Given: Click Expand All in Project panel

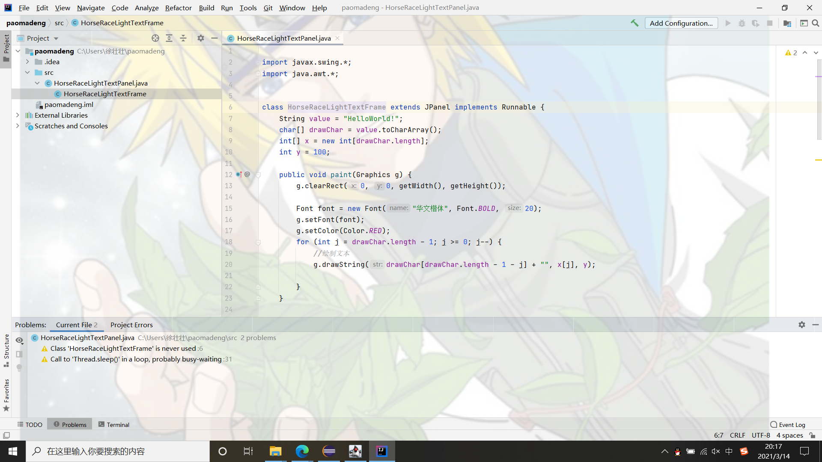Looking at the screenshot, I should (x=169, y=38).
